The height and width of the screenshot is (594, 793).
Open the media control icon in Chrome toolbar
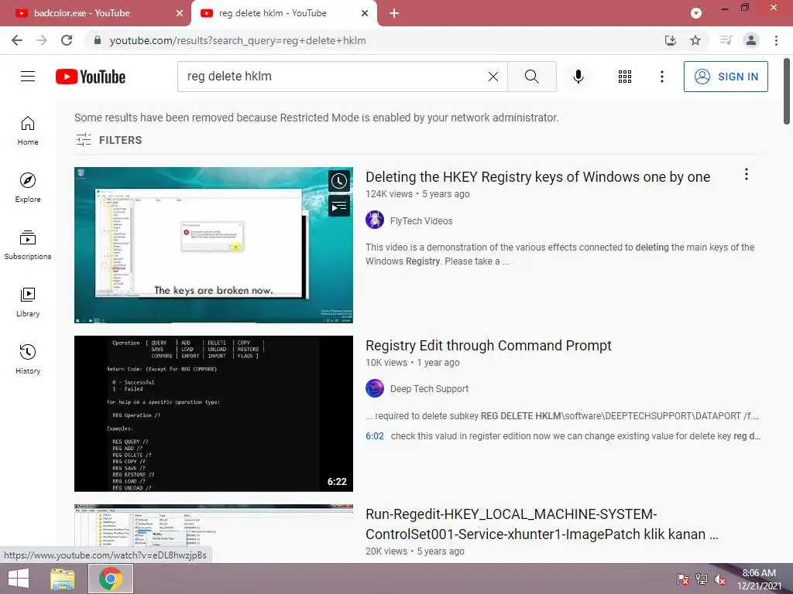726,40
